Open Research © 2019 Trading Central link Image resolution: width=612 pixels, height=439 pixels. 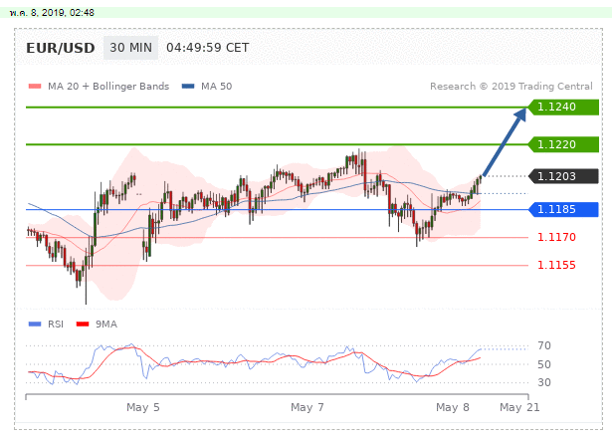pyautogui.click(x=511, y=87)
